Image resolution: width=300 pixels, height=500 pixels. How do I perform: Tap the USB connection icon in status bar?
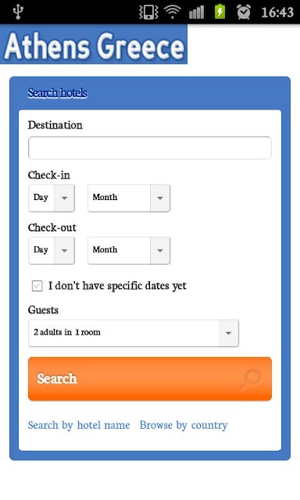[x=18, y=12]
